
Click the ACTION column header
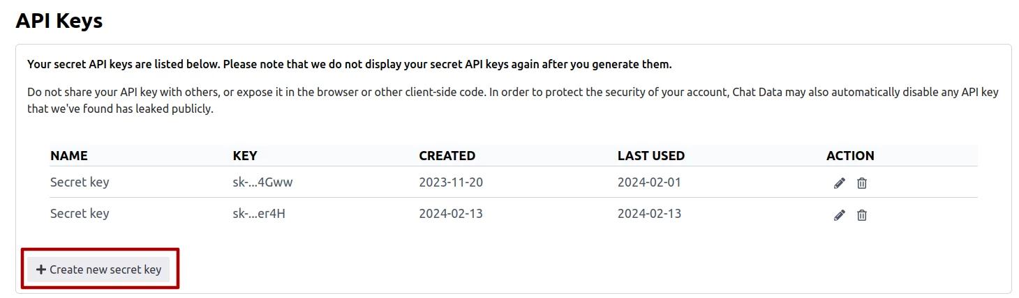[x=850, y=155]
